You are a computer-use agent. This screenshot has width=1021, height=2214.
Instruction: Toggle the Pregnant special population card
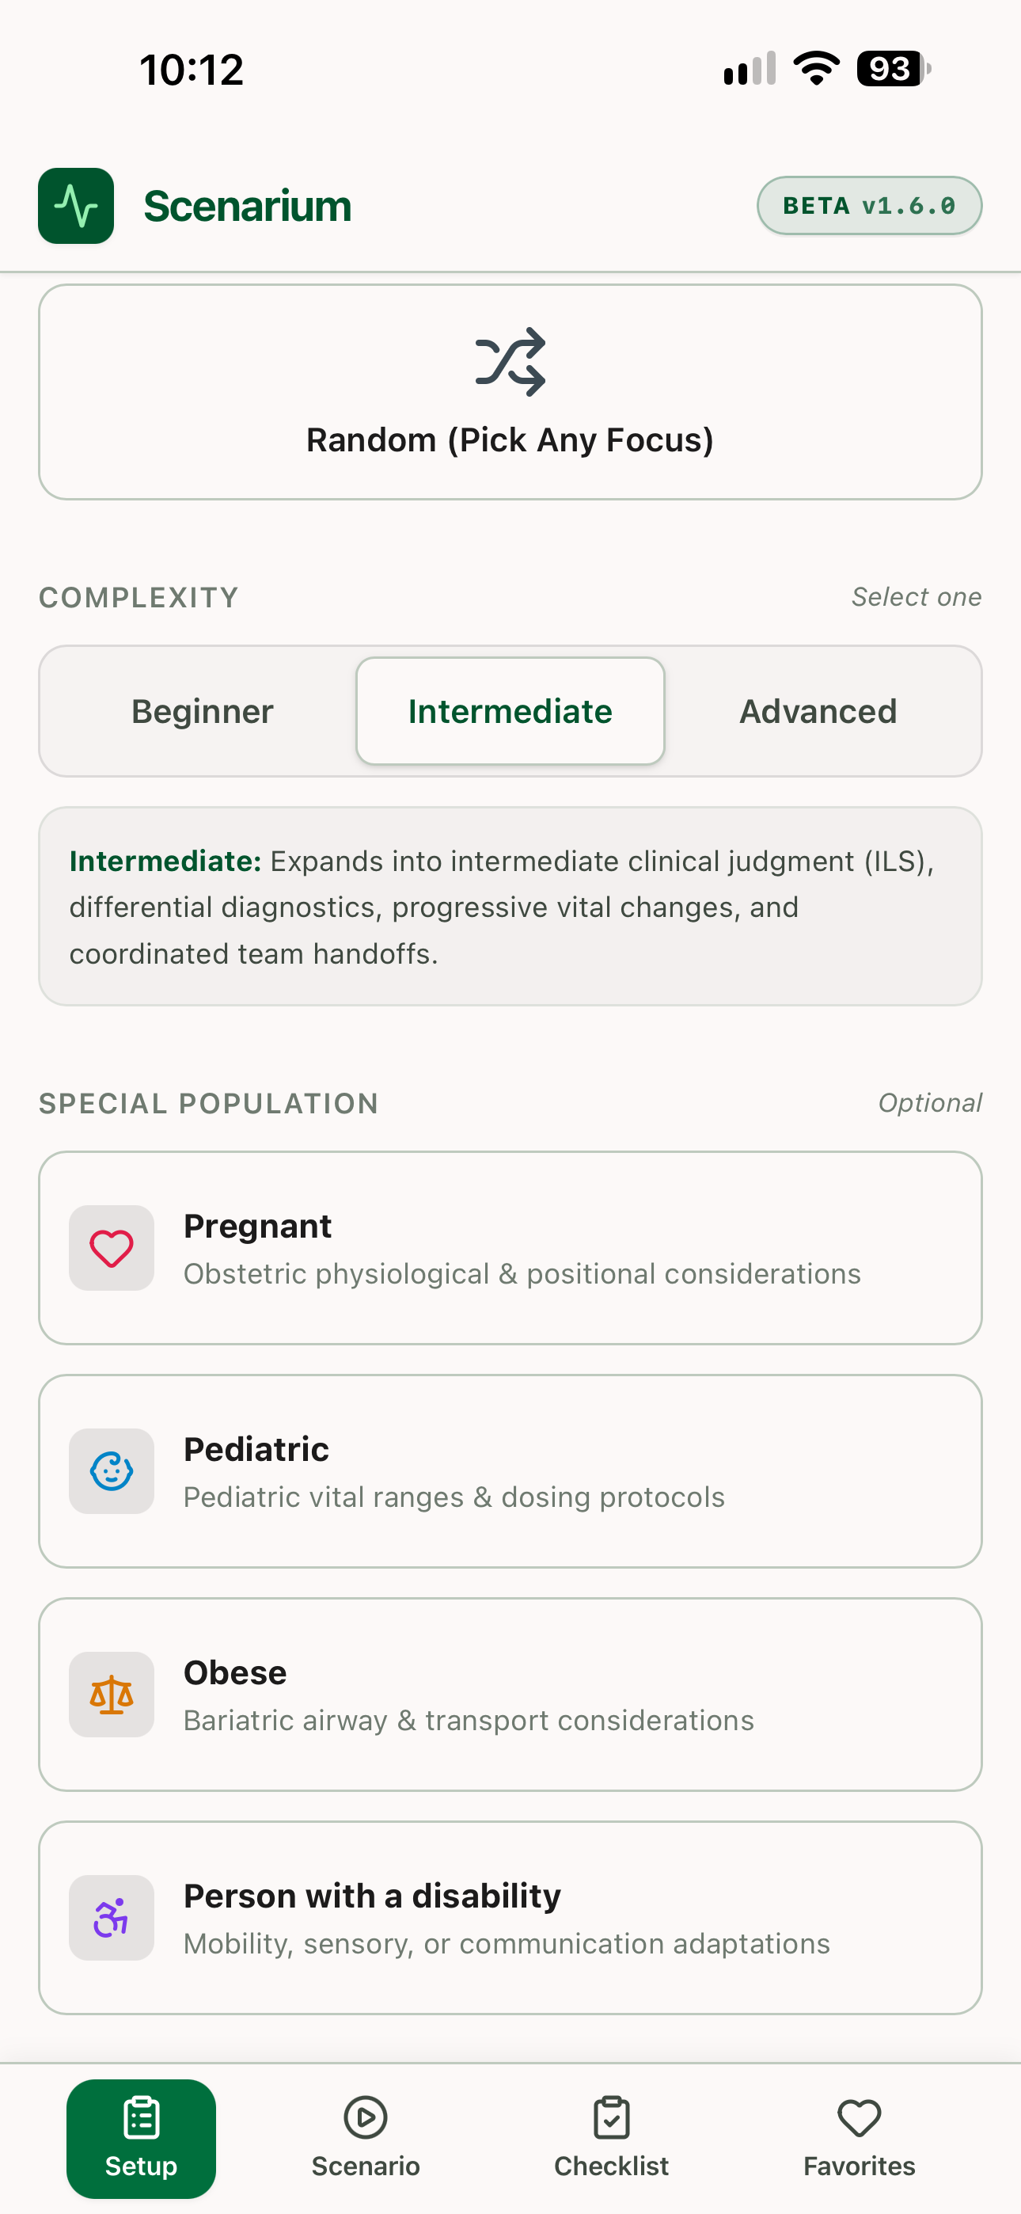(x=511, y=1248)
